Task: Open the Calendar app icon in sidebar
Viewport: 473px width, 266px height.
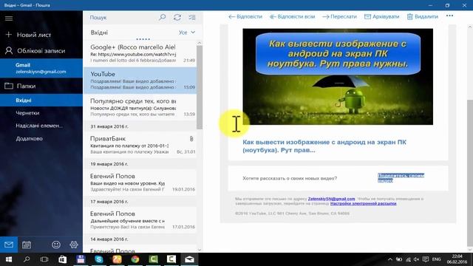Action: point(27,245)
